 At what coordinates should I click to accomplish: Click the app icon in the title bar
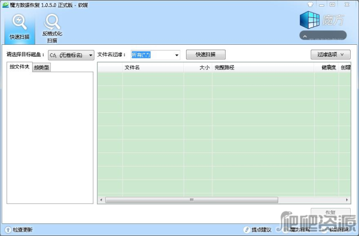(5, 5)
